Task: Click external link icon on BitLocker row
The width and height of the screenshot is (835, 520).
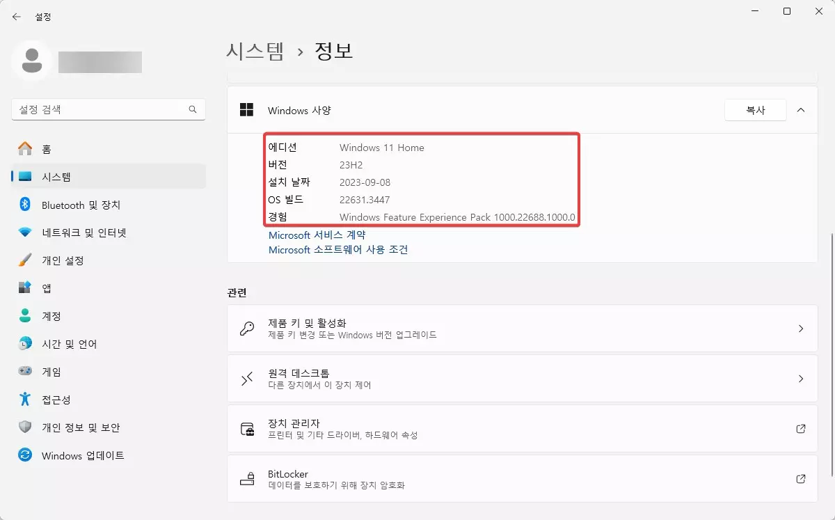Action: coord(801,479)
